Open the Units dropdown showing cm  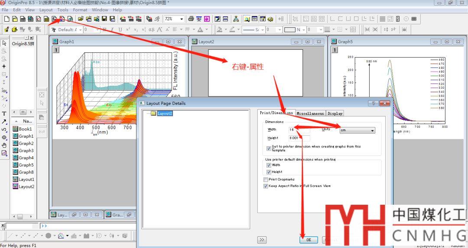(357, 130)
